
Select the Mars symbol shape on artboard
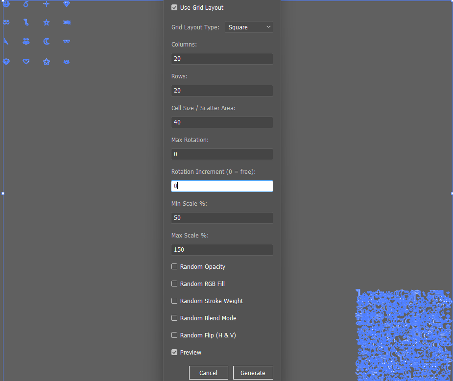[26, 4]
